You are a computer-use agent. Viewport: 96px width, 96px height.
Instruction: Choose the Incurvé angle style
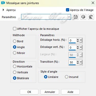click(66, 77)
